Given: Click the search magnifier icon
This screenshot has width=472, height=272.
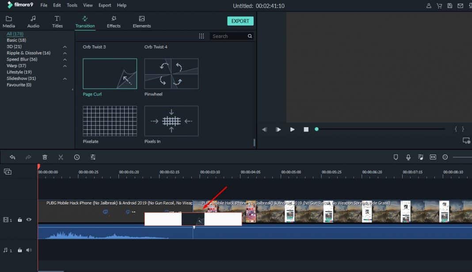Looking at the screenshot, I should point(250,36).
